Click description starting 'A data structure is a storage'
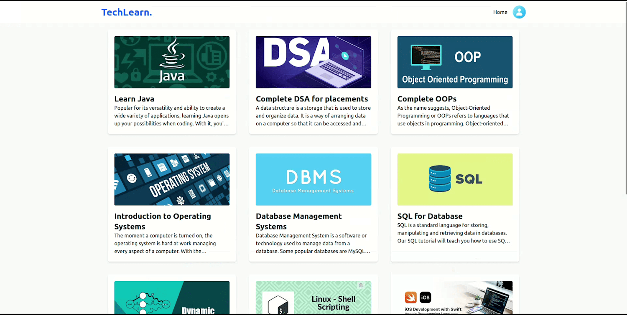The width and height of the screenshot is (627, 315). pyautogui.click(x=313, y=116)
